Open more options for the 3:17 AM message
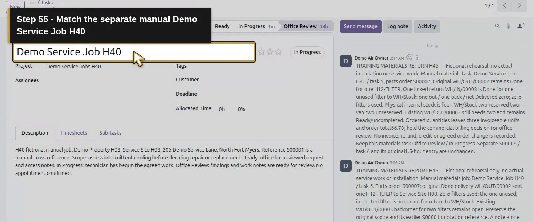Screen dimensions: 533x222 tap(417, 57)
